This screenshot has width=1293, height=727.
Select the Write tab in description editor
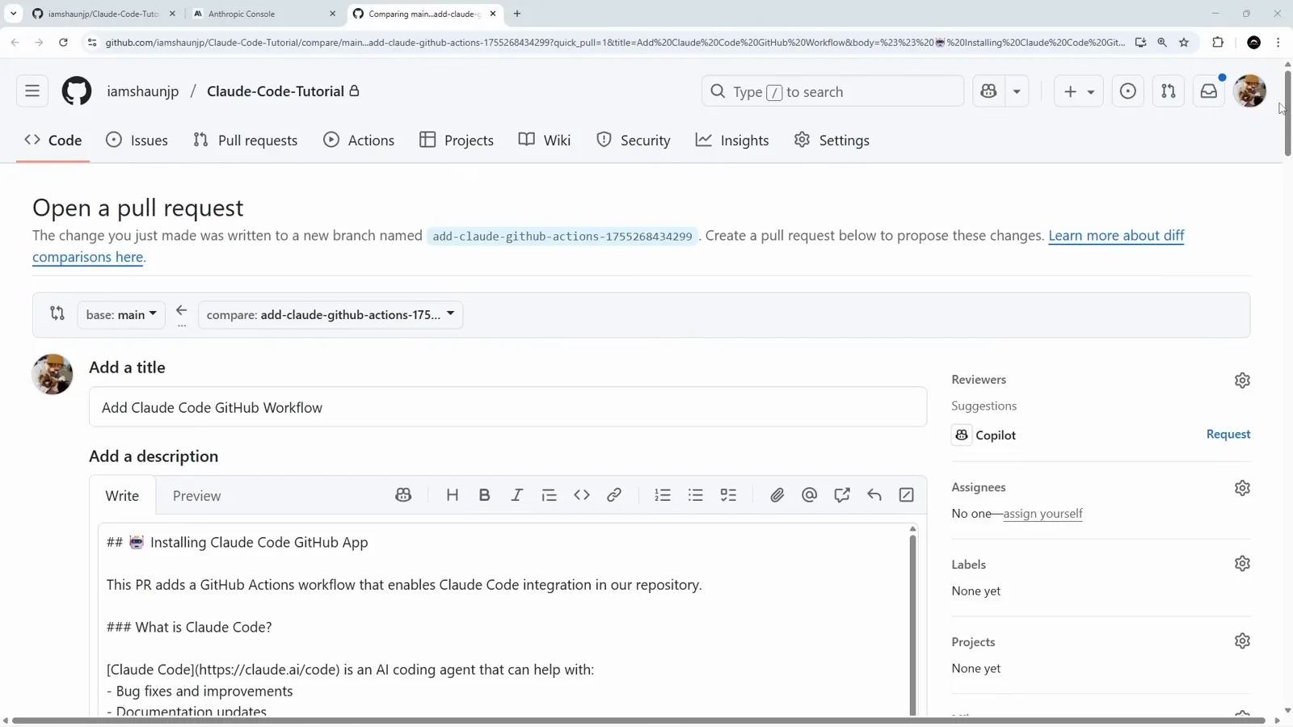tap(122, 495)
